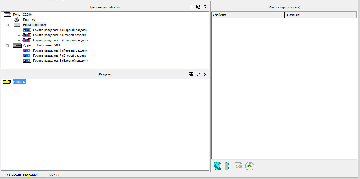Click the edit chart icon beside the scissors
This screenshot has height=179, width=360.
[198, 7]
